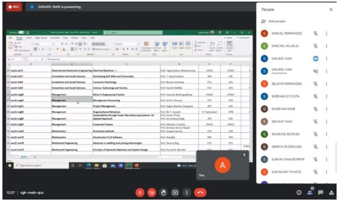339x202 pixels.
Task: Open the in-call chat panel
Action: click(x=321, y=192)
